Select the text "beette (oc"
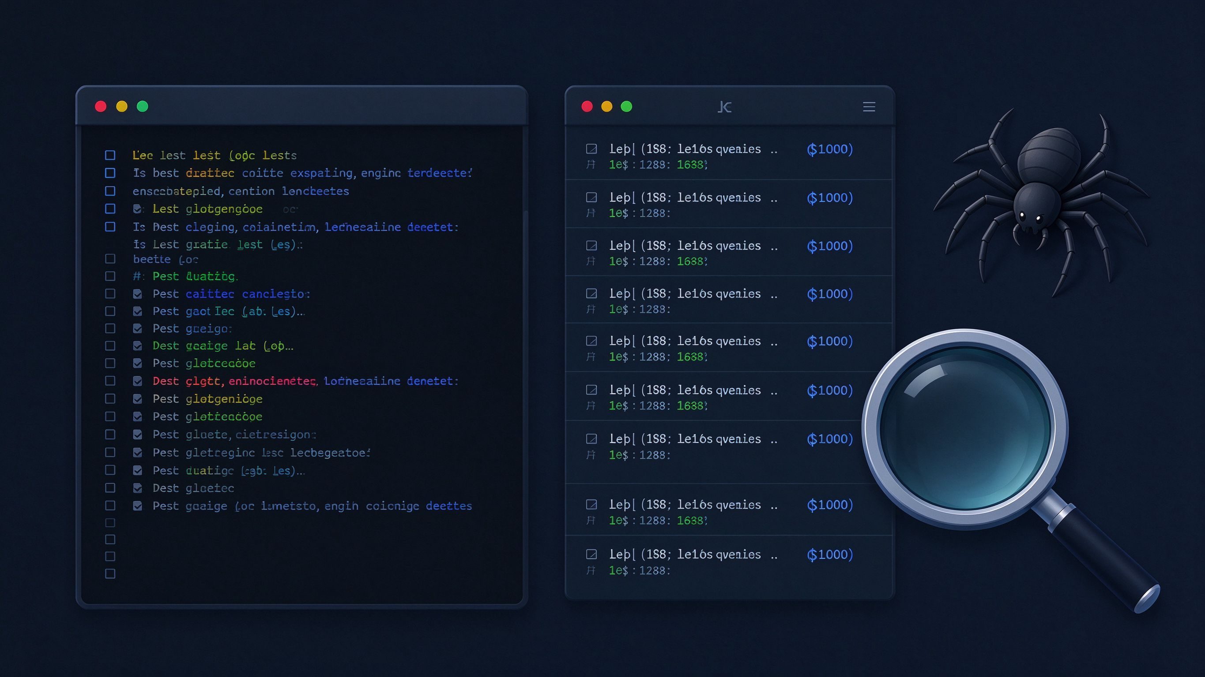This screenshot has height=677, width=1205. (x=166, y=259)
